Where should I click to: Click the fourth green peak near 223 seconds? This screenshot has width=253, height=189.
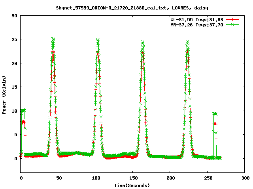click(x=187, y=42)
